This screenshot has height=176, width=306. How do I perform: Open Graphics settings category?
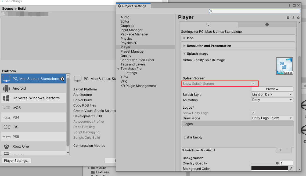click(x=127, y=26)
